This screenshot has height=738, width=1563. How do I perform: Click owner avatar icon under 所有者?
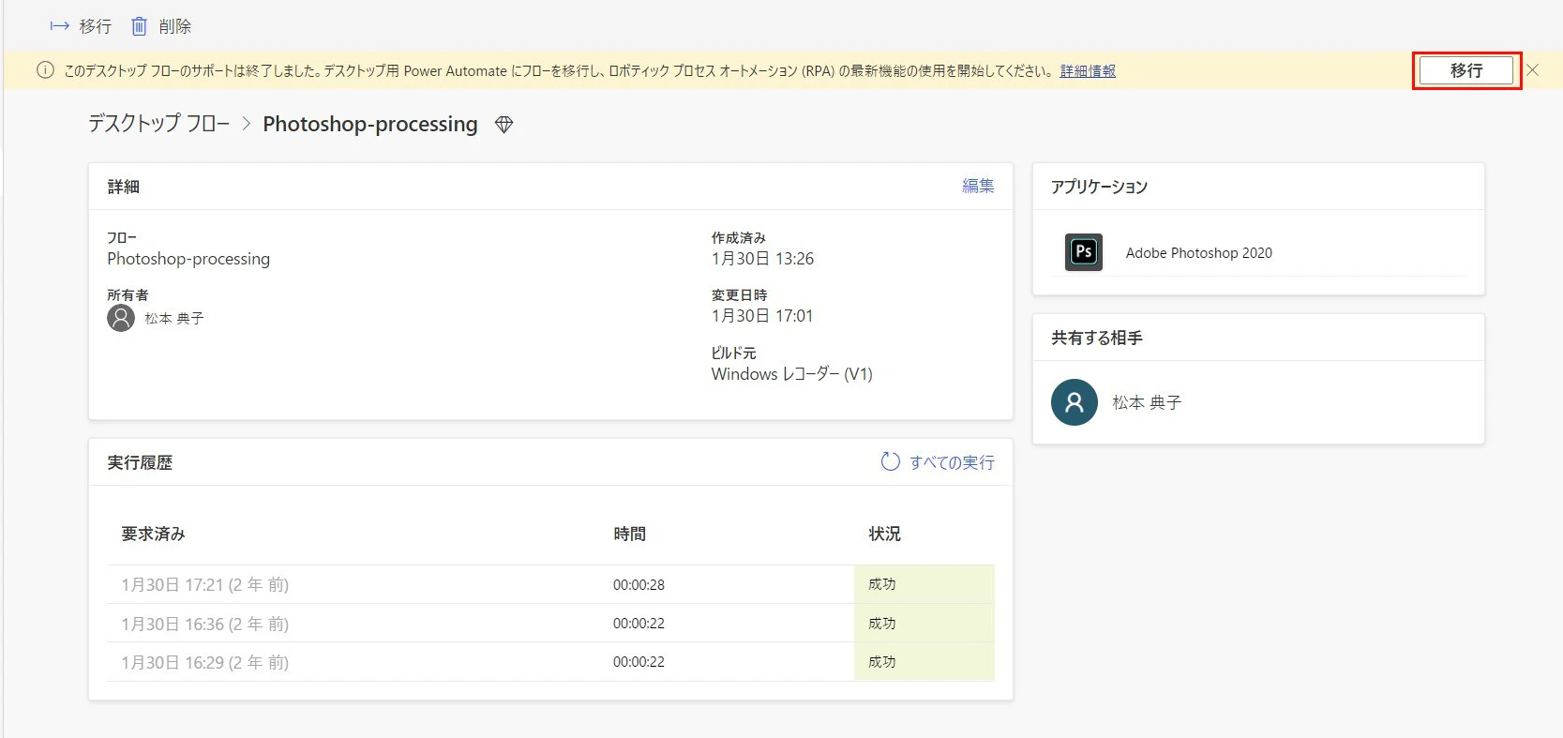tap(121, 318)
